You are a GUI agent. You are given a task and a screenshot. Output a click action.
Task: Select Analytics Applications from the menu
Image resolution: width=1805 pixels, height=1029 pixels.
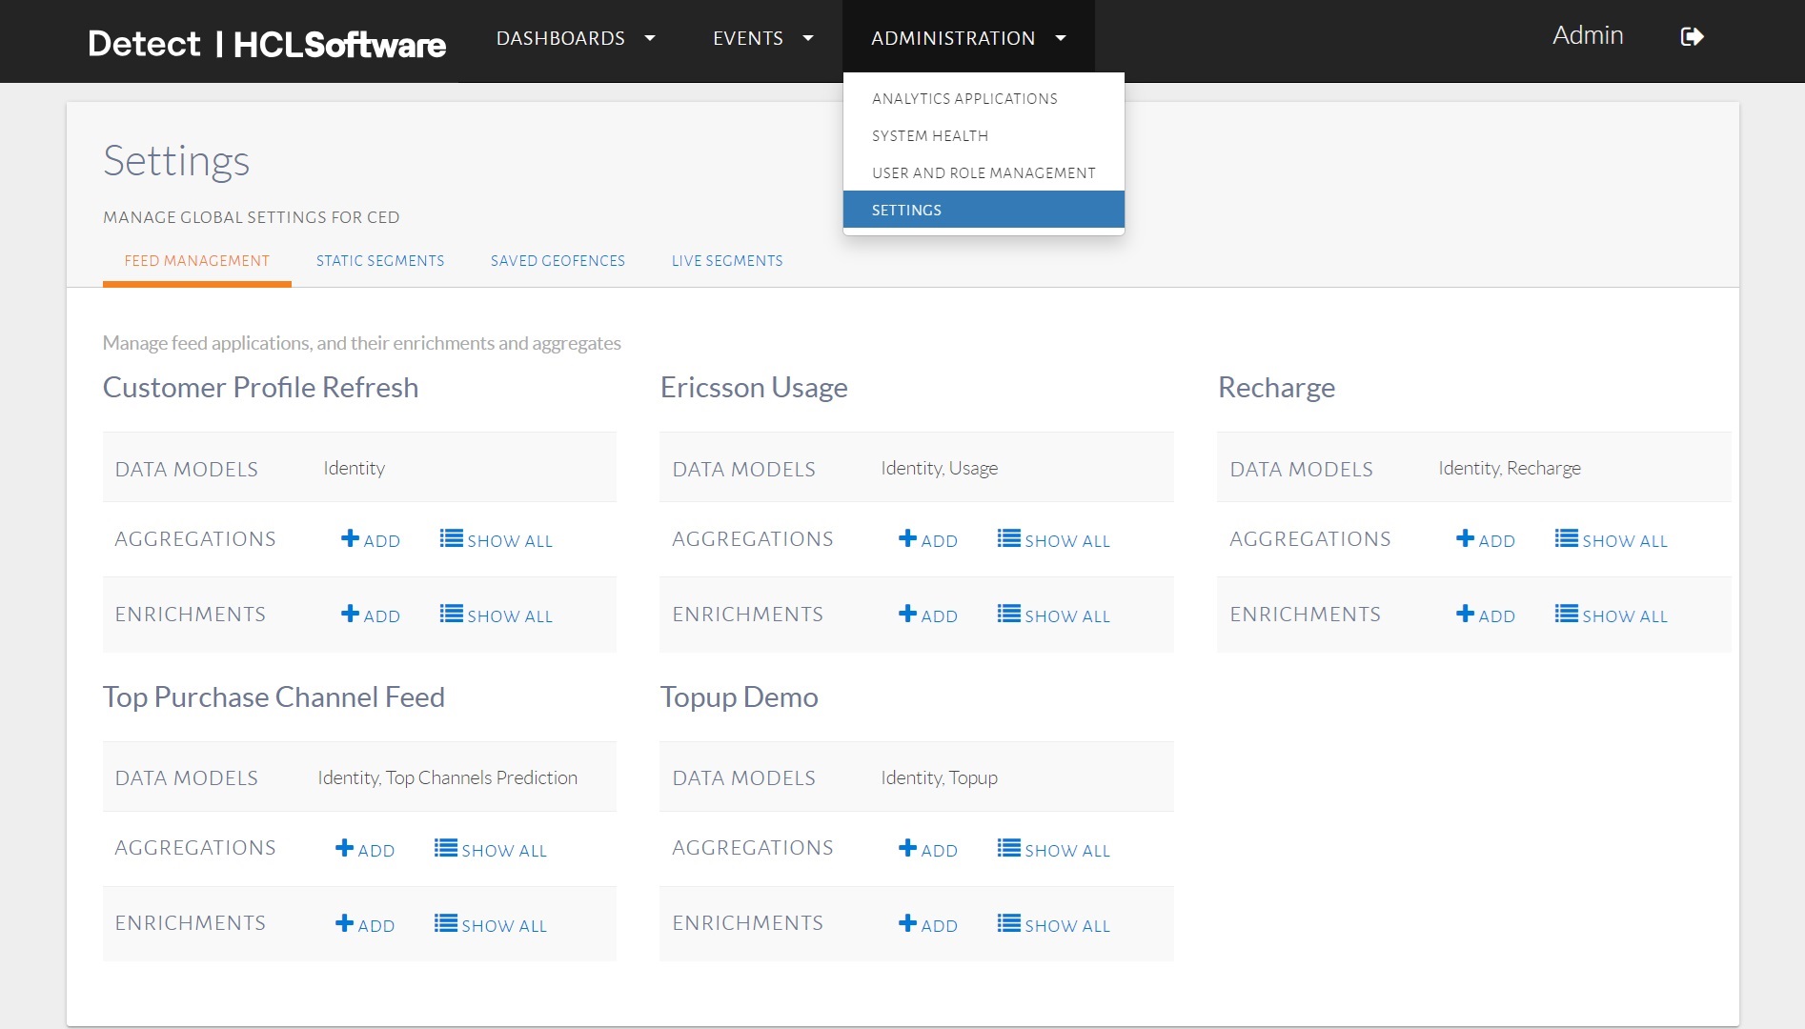(x=964, y=99)
